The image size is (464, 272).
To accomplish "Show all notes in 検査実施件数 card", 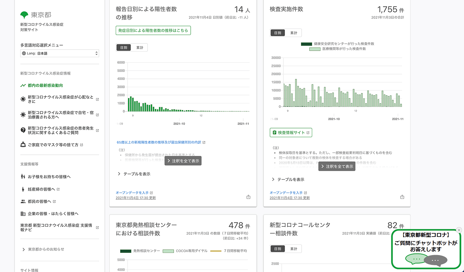I will pos(337,166).
